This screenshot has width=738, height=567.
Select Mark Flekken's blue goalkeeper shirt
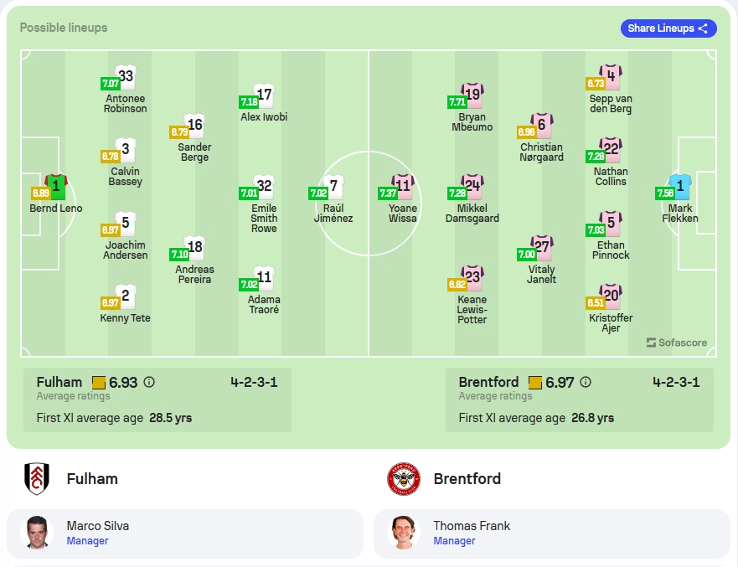[x=680, y=186]
